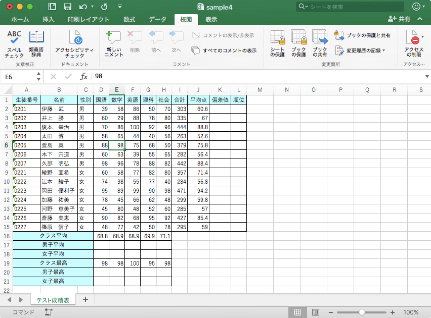Add a new sheet with the plus button
Image resolution: width=431 pixels, height=318 pixels.
[x=85, y=299]
